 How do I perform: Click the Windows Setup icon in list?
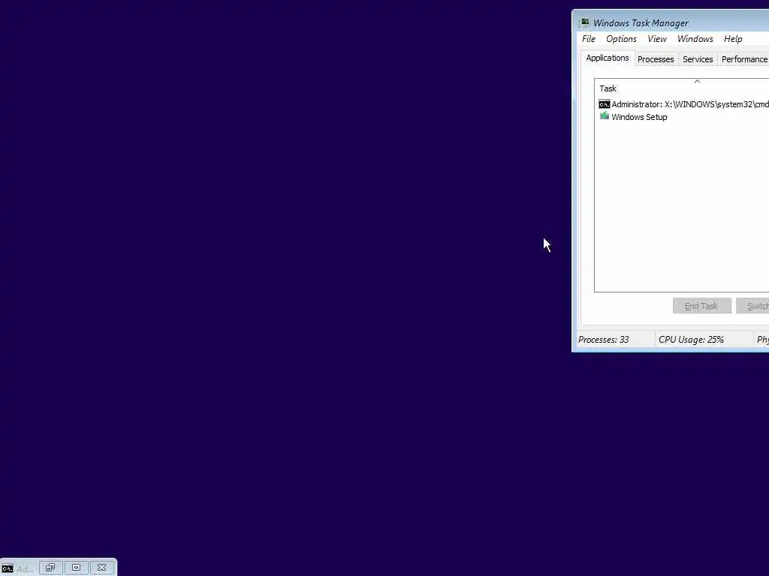[605, 116]
